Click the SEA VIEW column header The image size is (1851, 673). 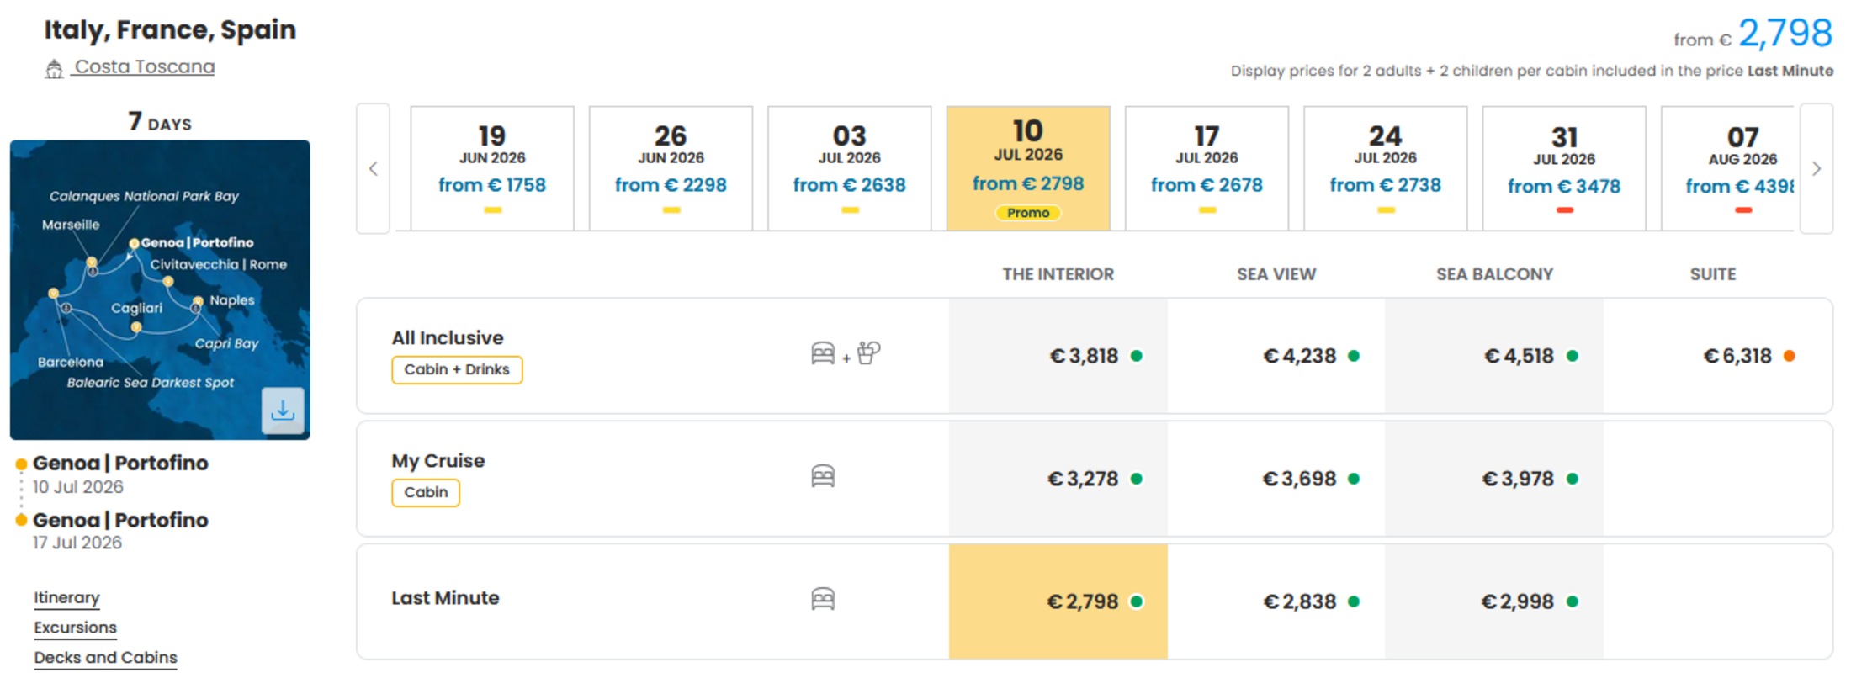tap(1276, 274)
